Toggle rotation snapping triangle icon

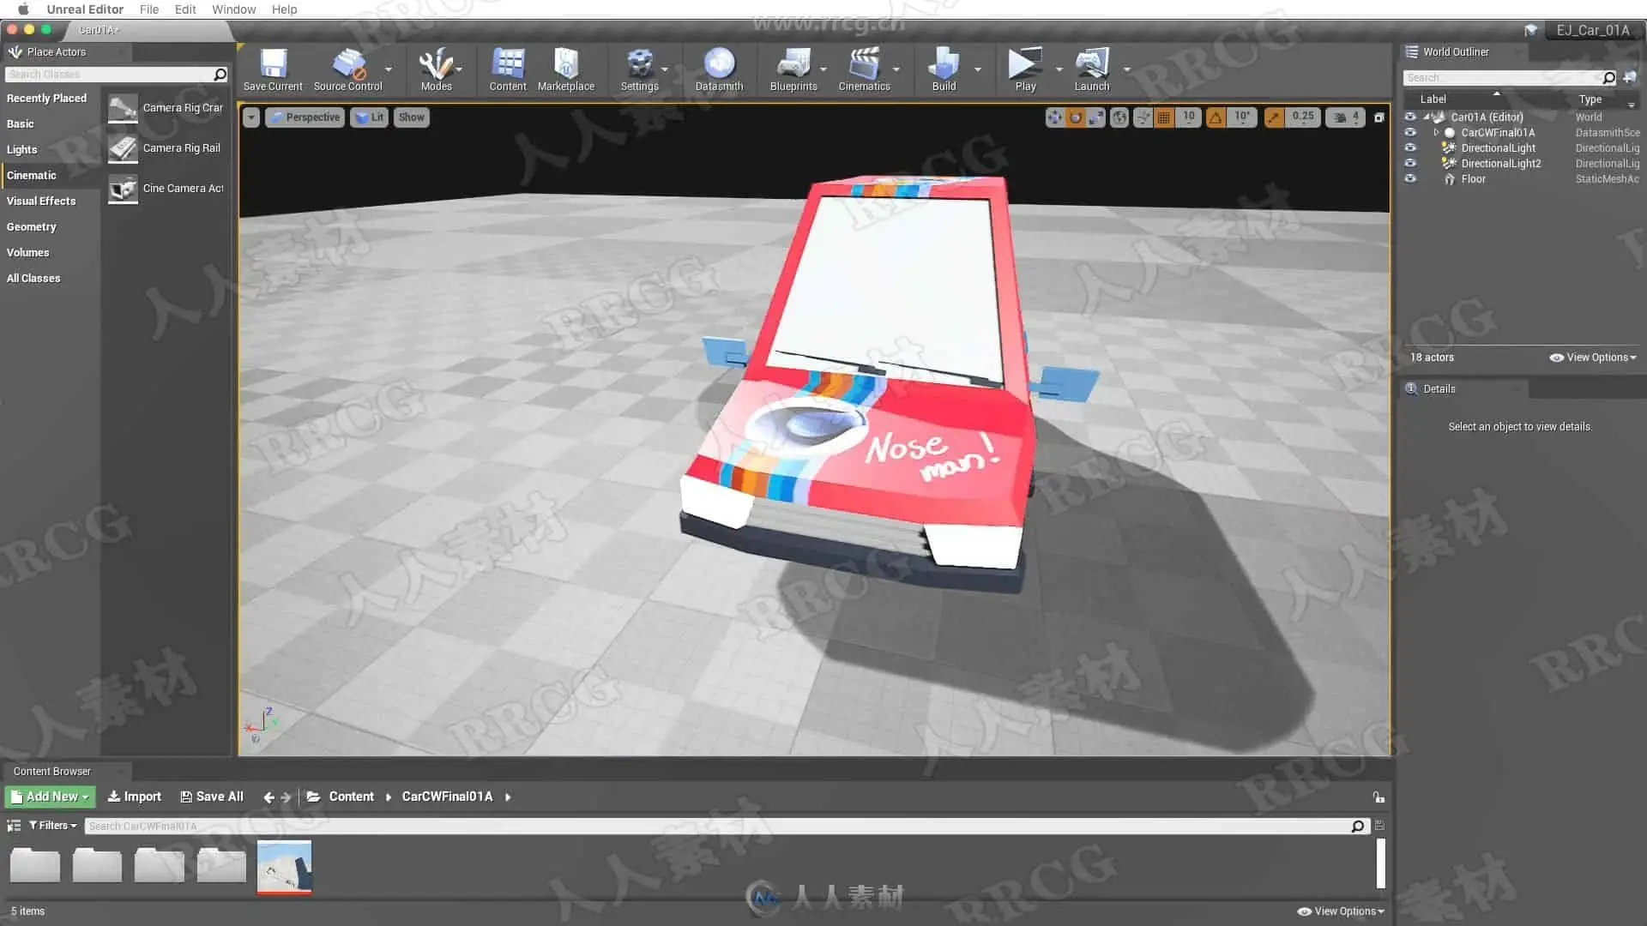(x=1216, y=117)
